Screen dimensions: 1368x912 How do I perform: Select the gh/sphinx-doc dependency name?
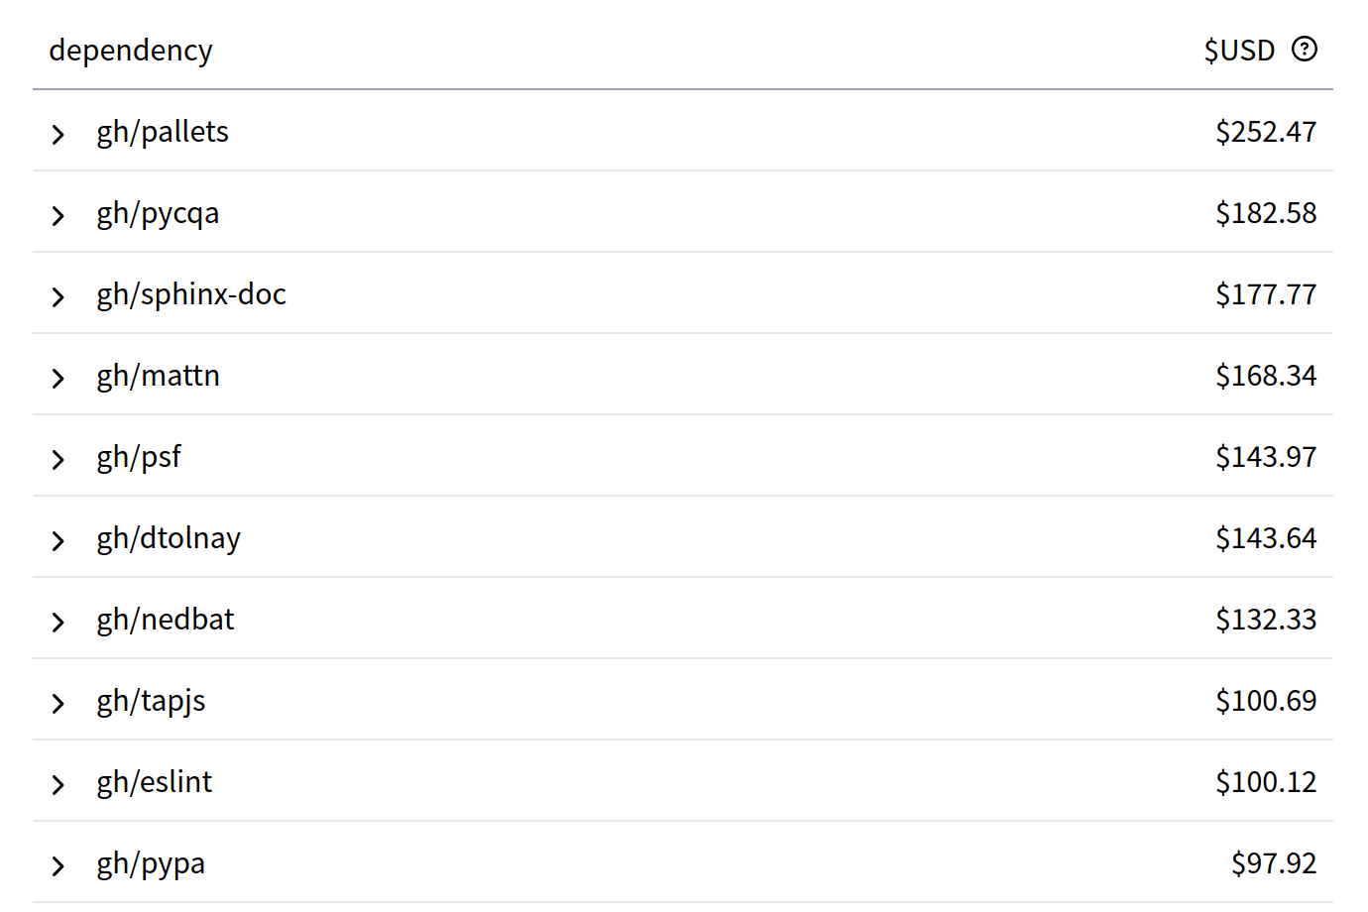[191, 294]
